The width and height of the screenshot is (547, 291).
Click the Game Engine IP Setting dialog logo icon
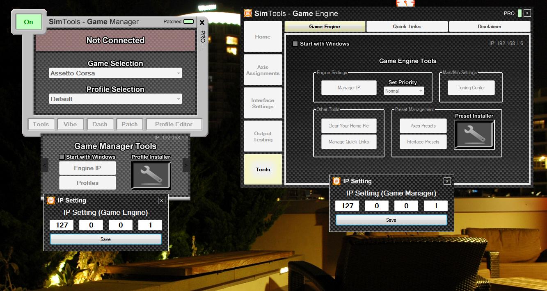(x=51, y=200)
